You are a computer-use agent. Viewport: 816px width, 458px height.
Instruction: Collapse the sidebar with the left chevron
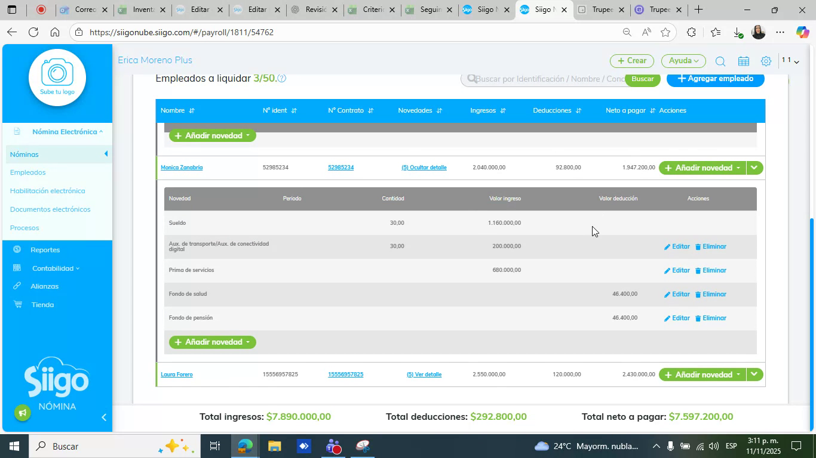coord(104,417)
